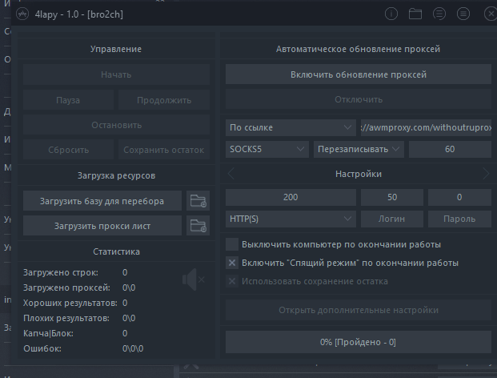
Task: Toggle 'Использовать сохранение остатка' checkbox
Action: pyautogui.click(x=232, y=281)
